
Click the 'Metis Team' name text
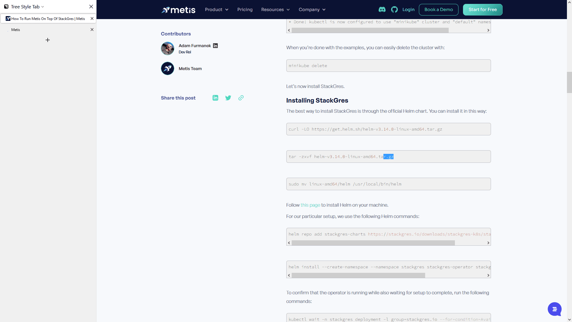(190, 69)
